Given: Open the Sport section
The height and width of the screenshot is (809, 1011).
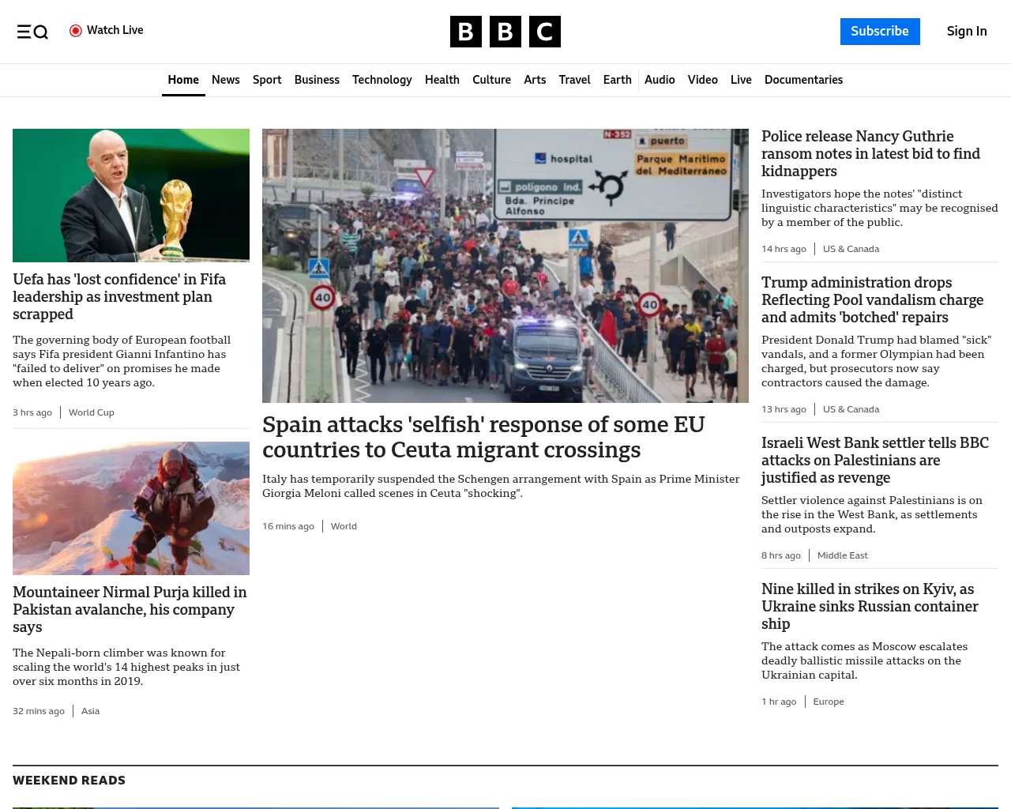Looking at the screenshot, I should tap(267, 80).
